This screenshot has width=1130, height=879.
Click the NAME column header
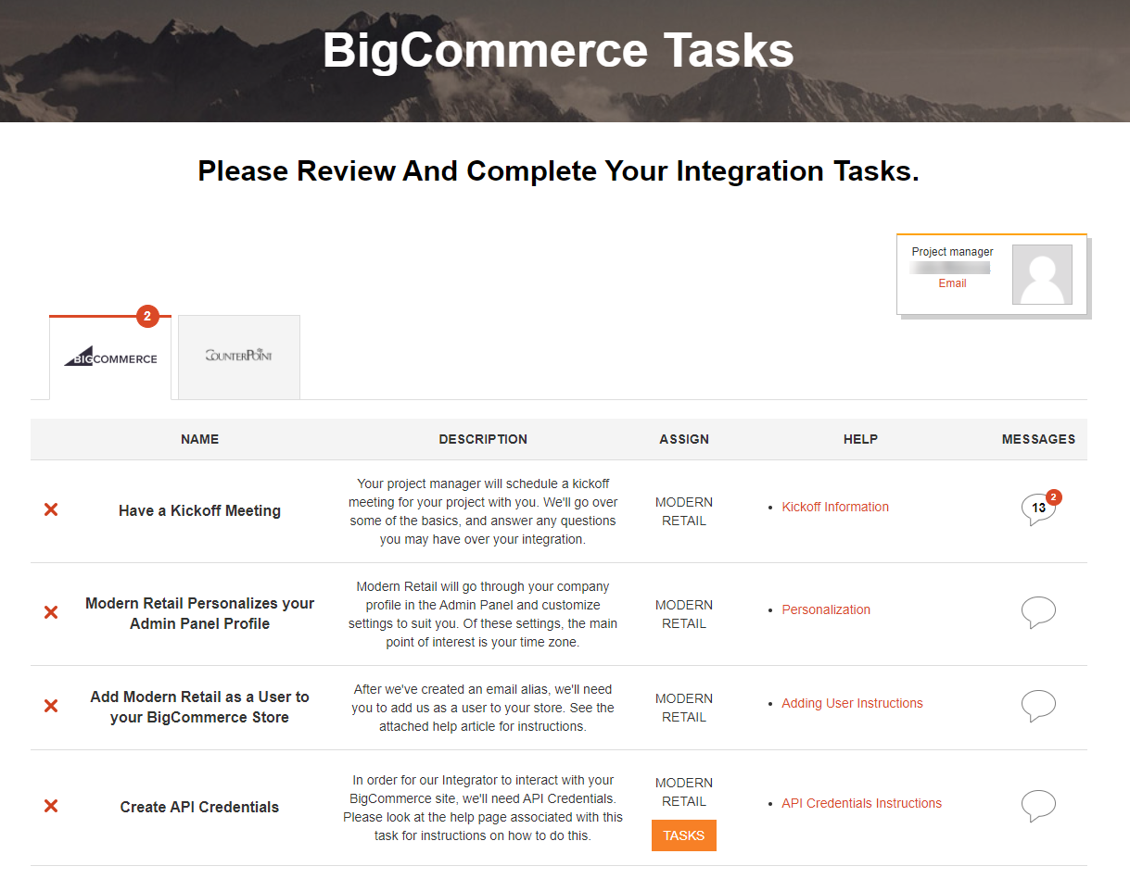(x=200, y=439)
